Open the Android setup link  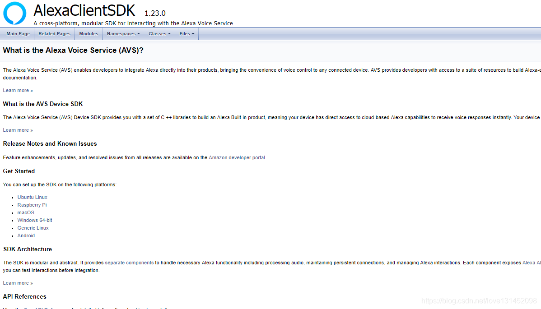coord(26,235)
